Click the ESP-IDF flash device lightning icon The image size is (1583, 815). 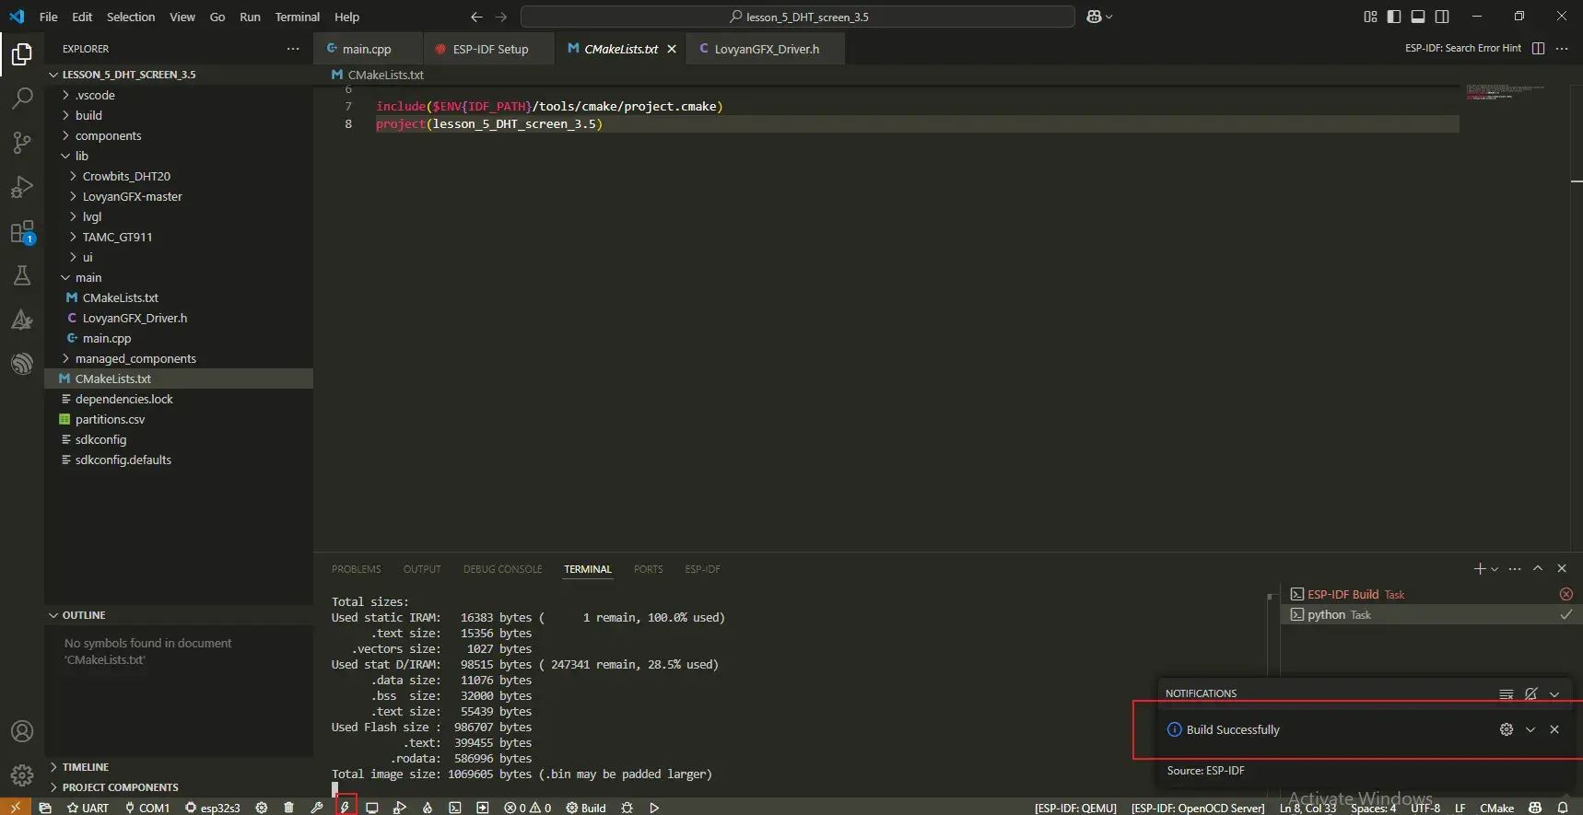tap(346, 808)
